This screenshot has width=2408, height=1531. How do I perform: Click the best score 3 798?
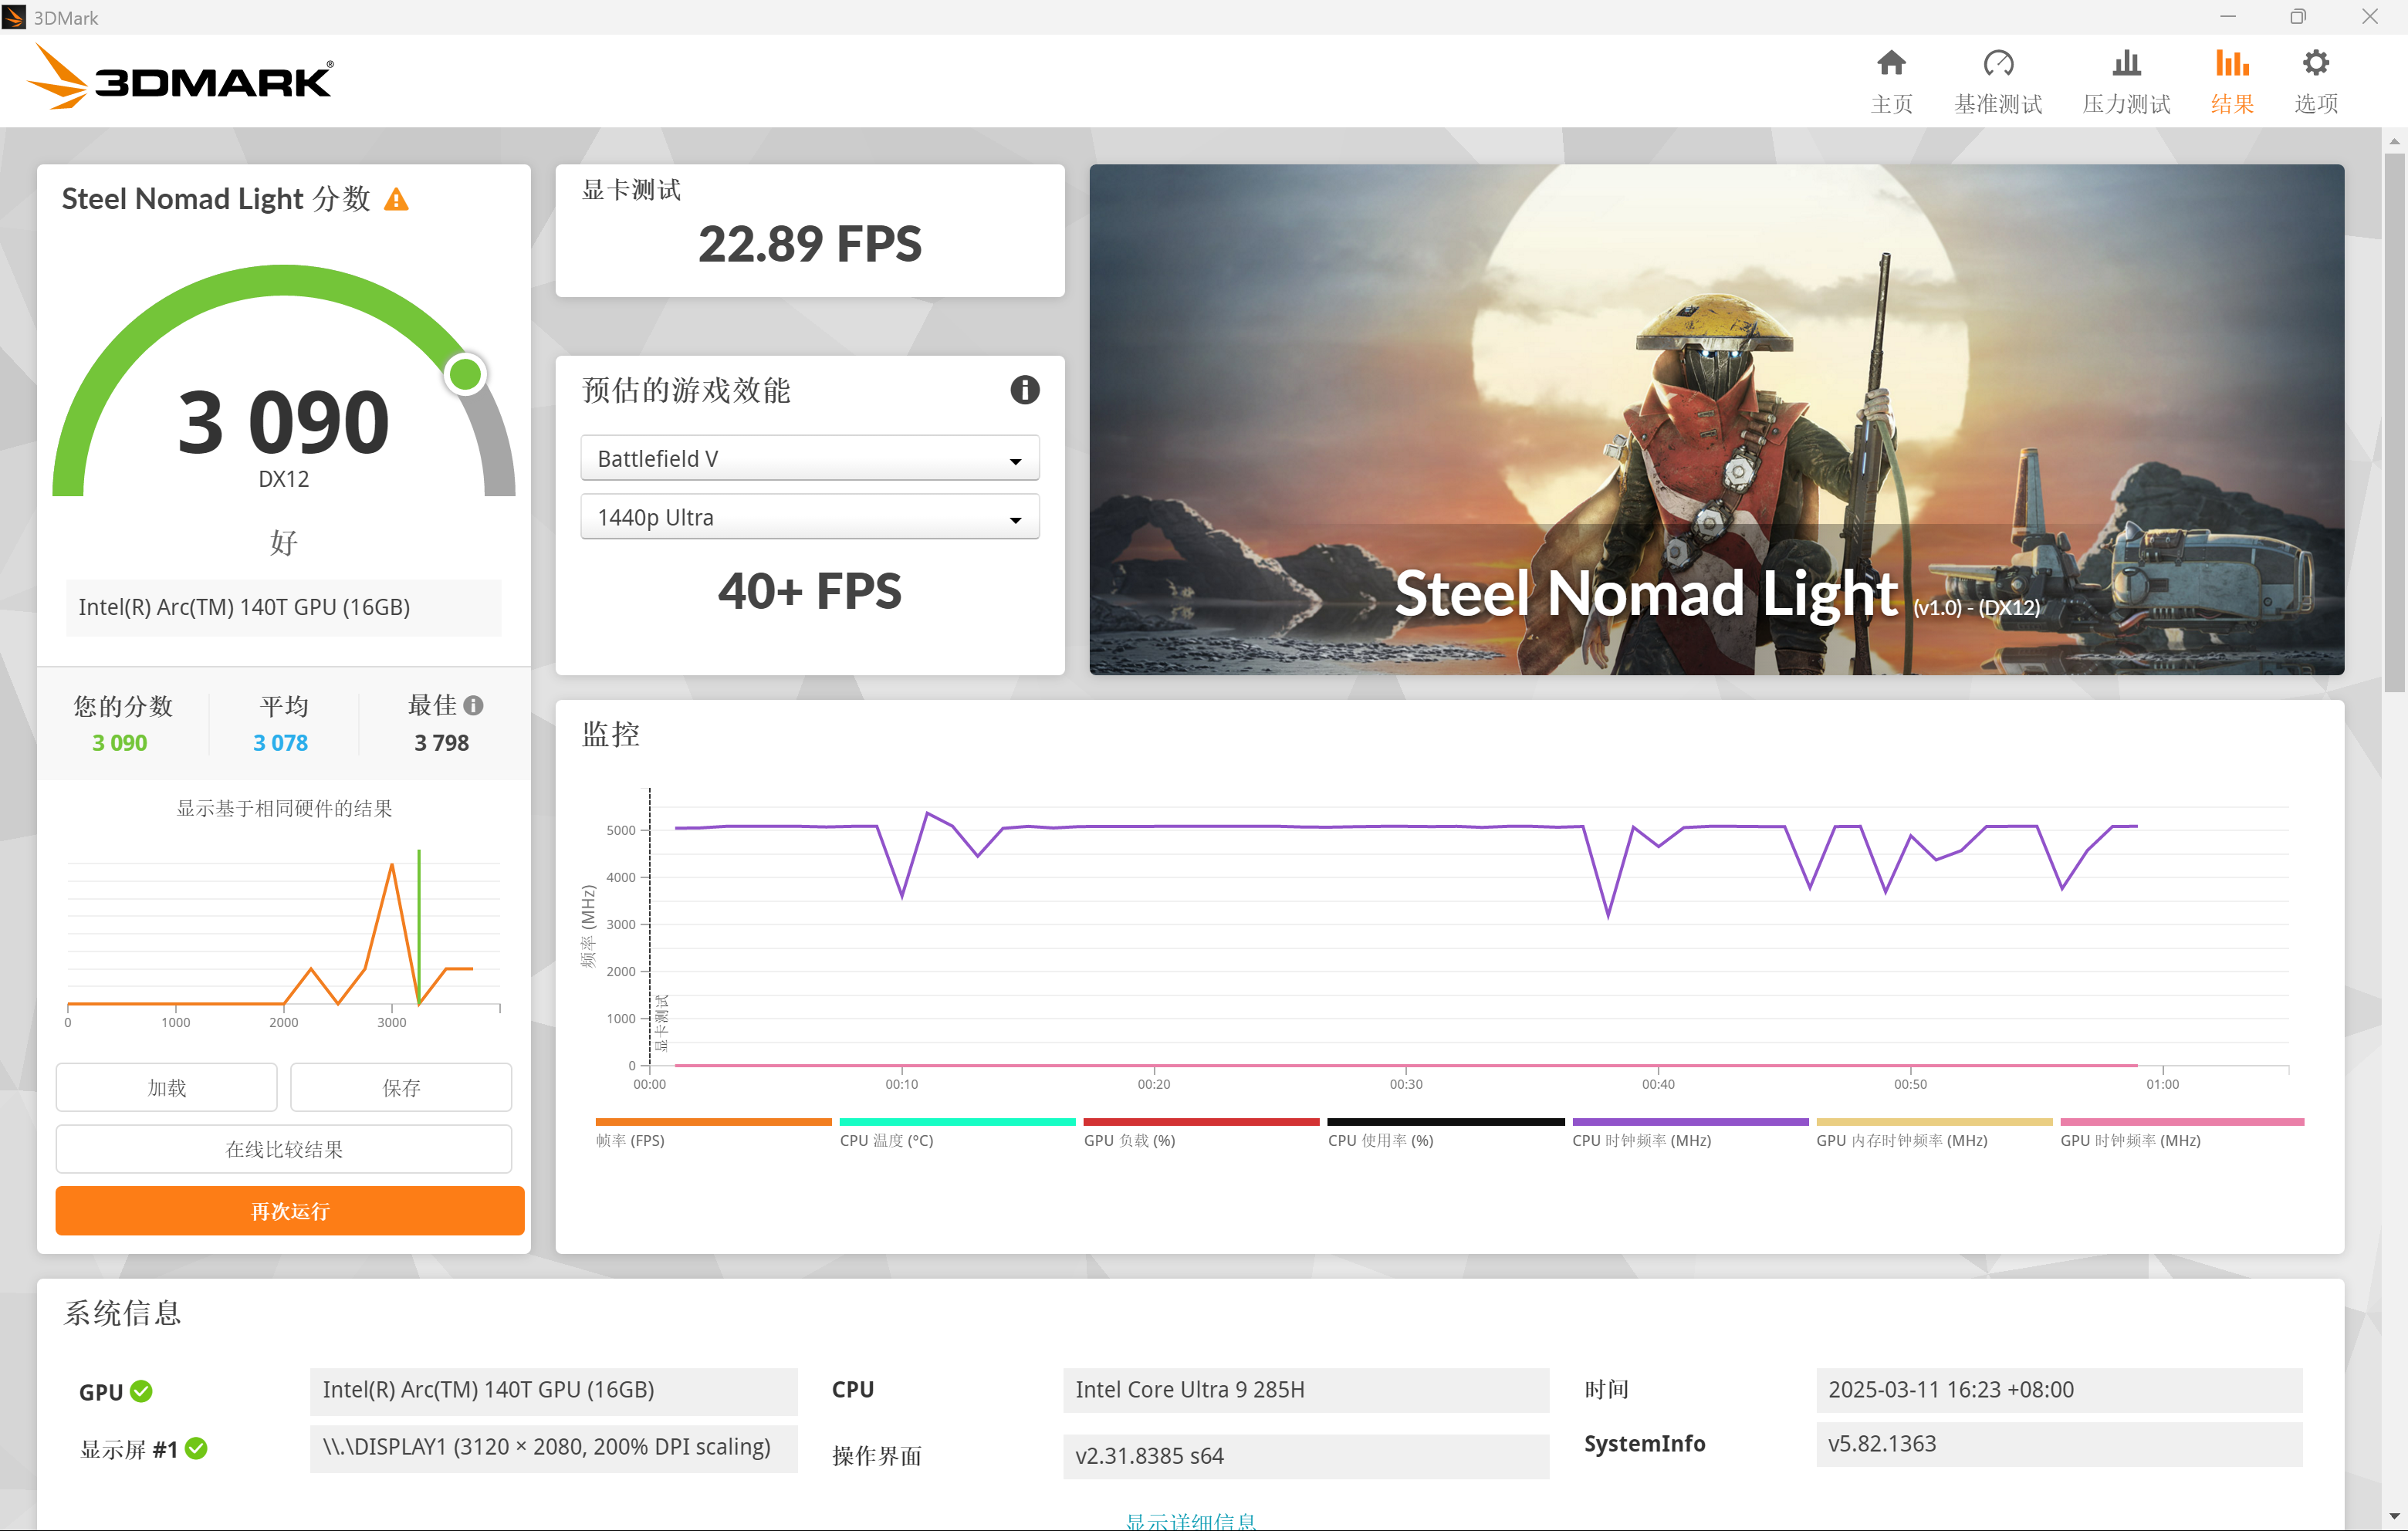point(441,742)
